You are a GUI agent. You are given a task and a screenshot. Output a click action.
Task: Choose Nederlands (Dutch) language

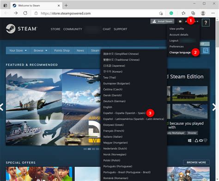[x=115, y=149]
